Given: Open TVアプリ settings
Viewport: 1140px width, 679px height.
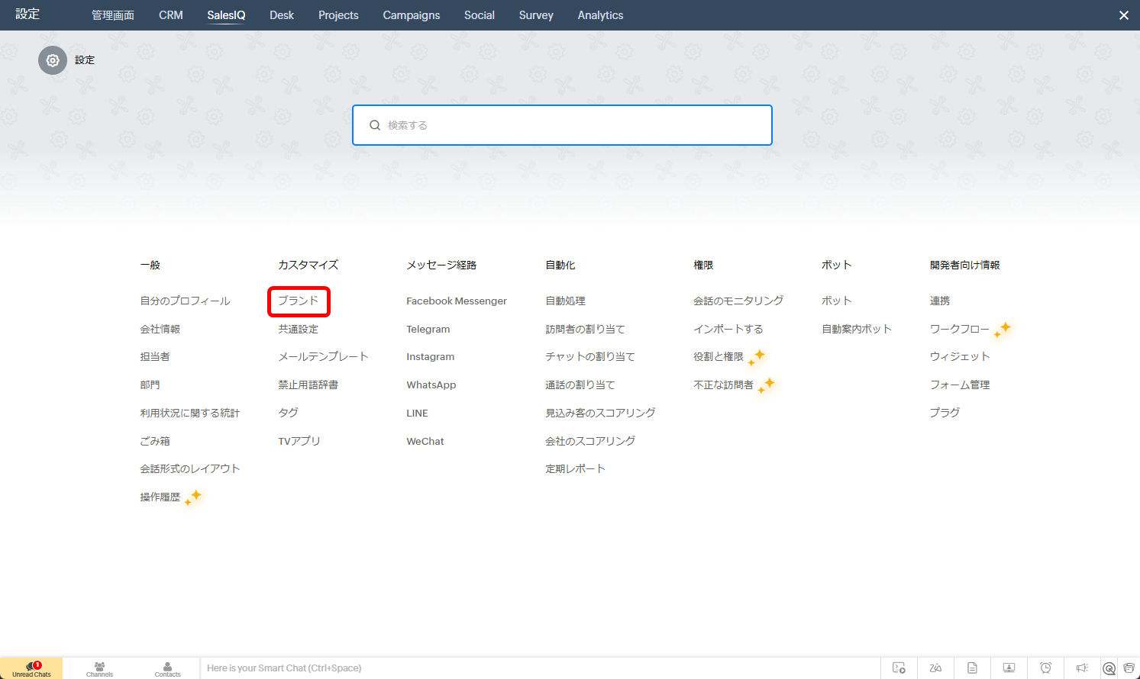Looking at the screenshot, I should [x=299, y=441].
